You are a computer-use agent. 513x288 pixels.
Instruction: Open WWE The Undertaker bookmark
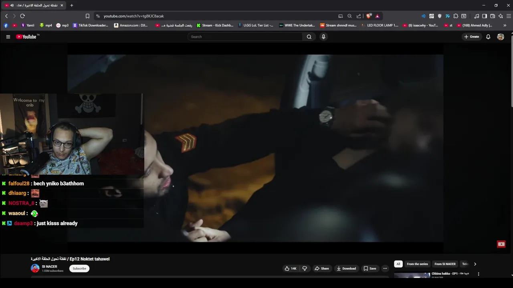click(297, 25)
